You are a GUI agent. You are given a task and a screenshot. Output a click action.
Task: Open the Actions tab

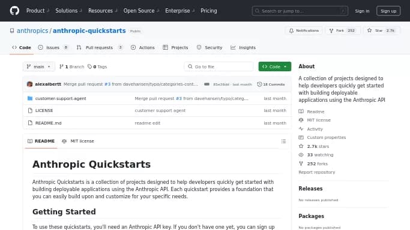143,47
